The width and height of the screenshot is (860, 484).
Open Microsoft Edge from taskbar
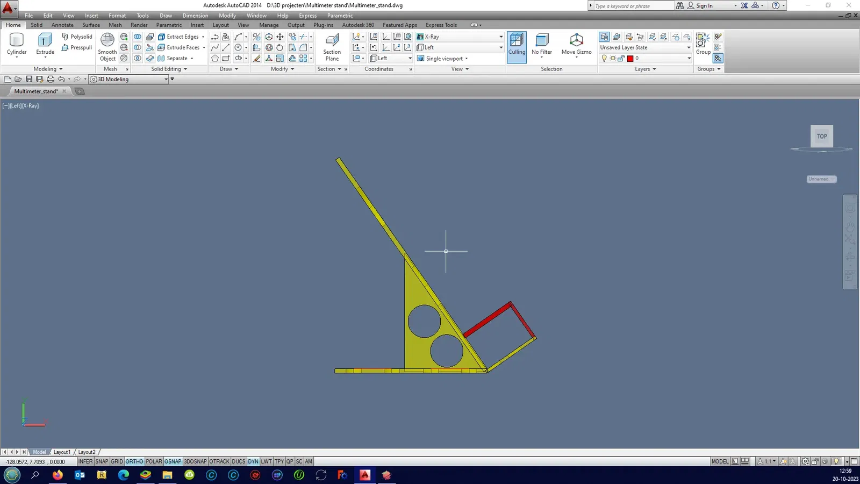(124, 475)
